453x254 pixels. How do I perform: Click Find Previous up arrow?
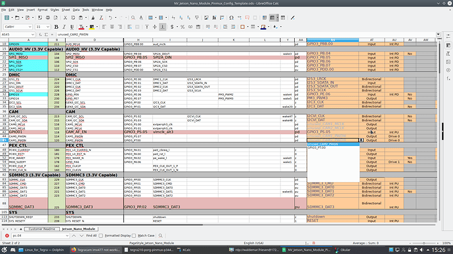[x=74, y=236]
